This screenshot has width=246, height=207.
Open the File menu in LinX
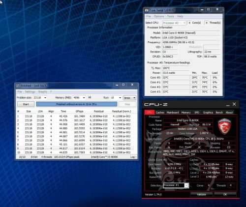tap(20, 91)
